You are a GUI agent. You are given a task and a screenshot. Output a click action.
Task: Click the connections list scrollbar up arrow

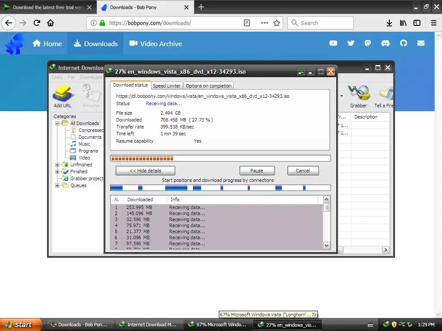coord(326,200)
